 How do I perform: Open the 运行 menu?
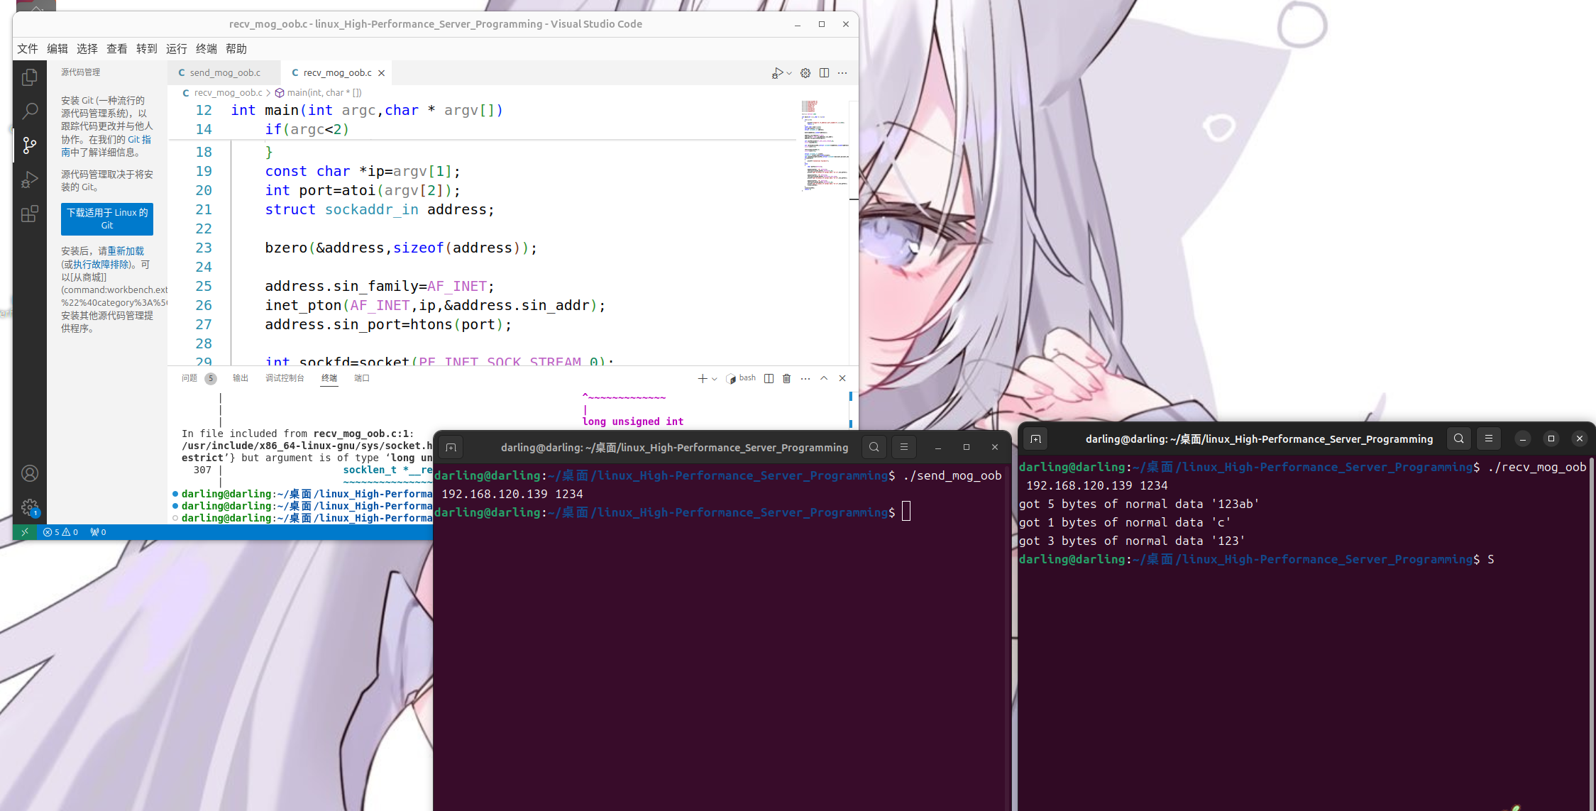[177, 49]
